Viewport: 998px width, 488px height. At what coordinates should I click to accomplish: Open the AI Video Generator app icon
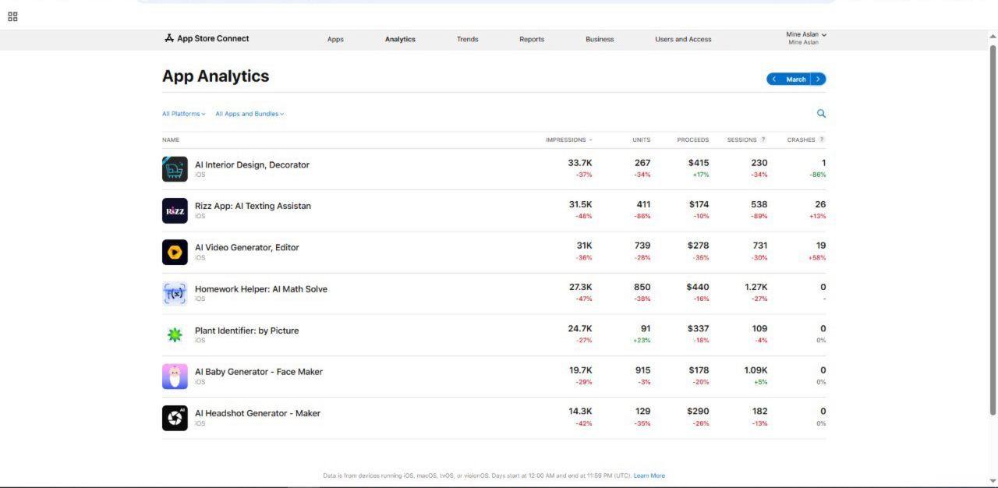point(175,252)
